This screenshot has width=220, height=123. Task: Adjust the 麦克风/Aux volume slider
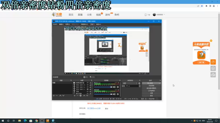103,87
